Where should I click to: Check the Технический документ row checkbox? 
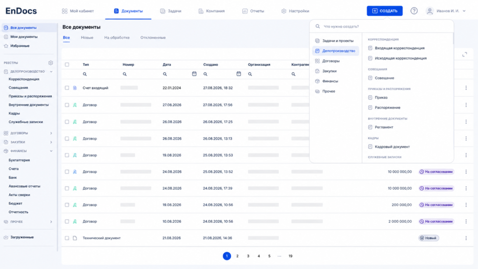coord(67,238)
